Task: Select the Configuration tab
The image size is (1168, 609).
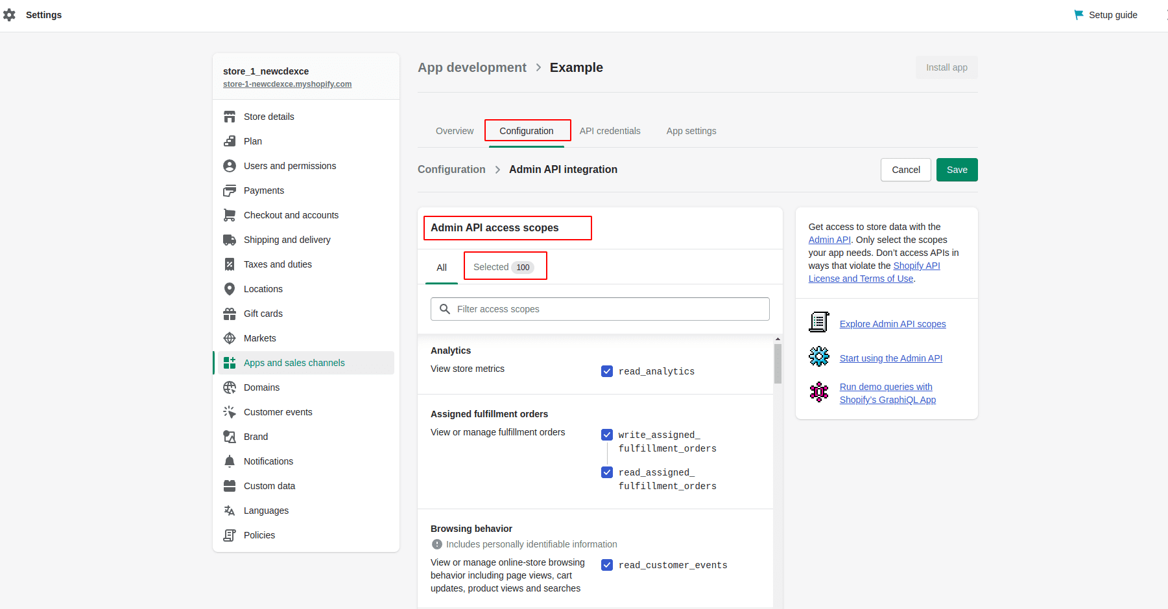Action: click(527, 131)
